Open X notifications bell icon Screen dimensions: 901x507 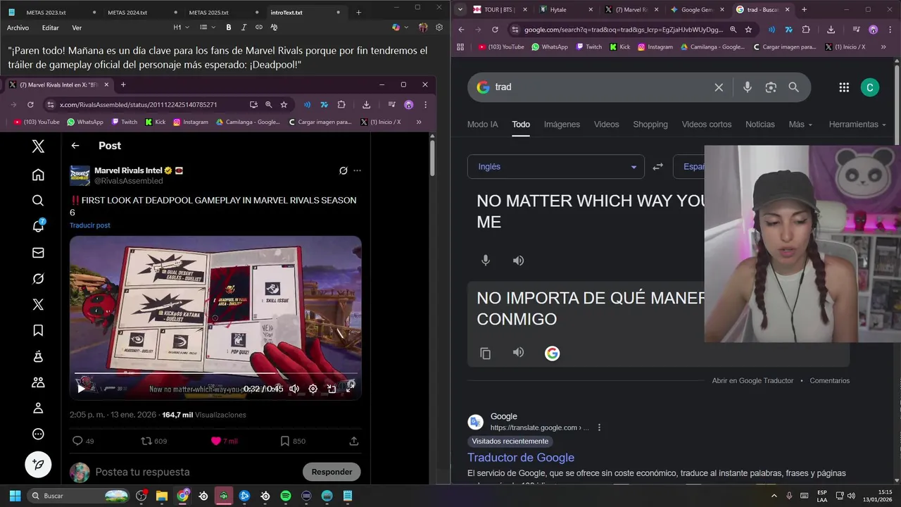(x=38, y=226)
